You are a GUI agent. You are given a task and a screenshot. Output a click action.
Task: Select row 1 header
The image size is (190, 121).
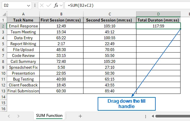point(3,20)
